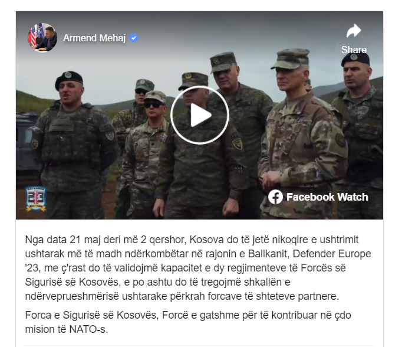Image resolution: width=402 pixels, height=347 pixels.
Task: Click the vehicle at the video's left edge
Action: [25, 141]
